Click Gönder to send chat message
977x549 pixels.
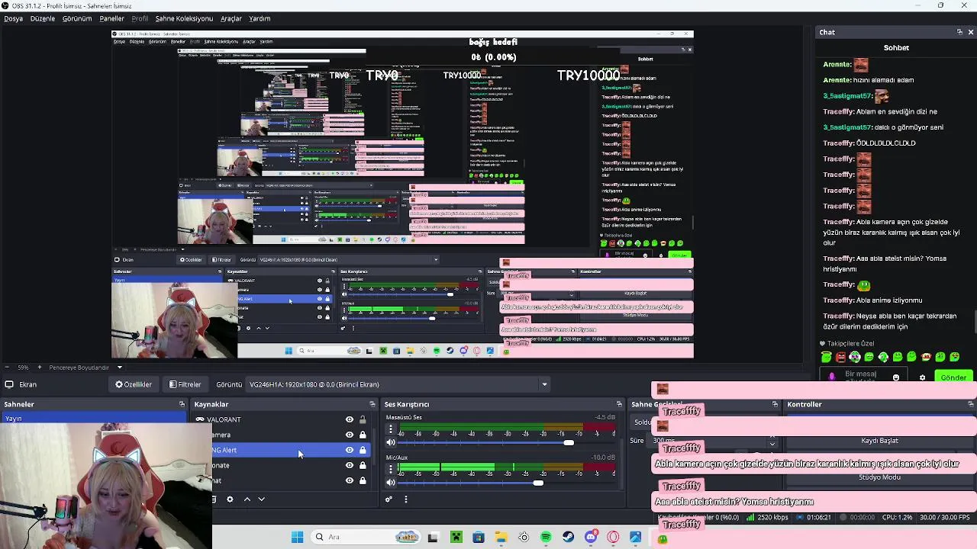coord(953,377)
